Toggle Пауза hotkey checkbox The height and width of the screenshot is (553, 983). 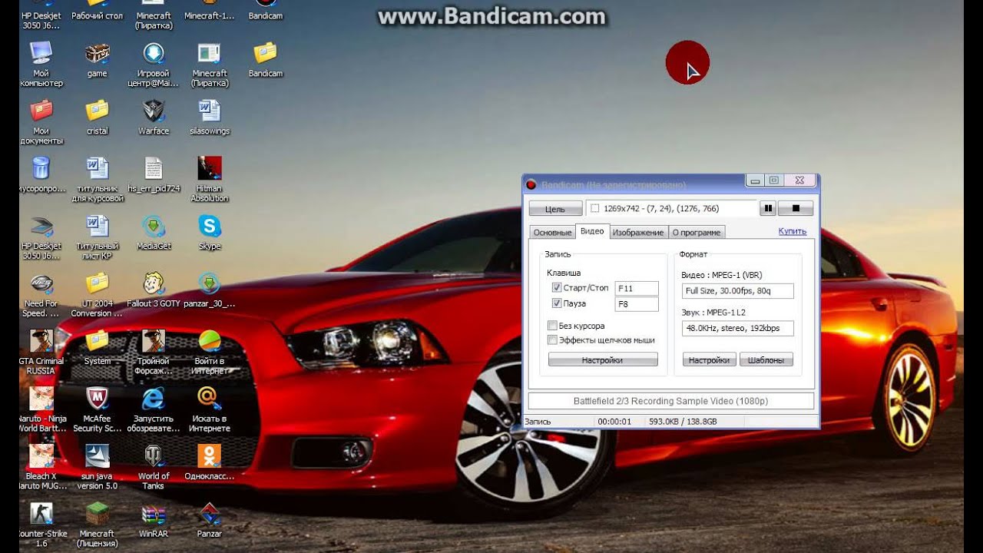coord(557,303)
